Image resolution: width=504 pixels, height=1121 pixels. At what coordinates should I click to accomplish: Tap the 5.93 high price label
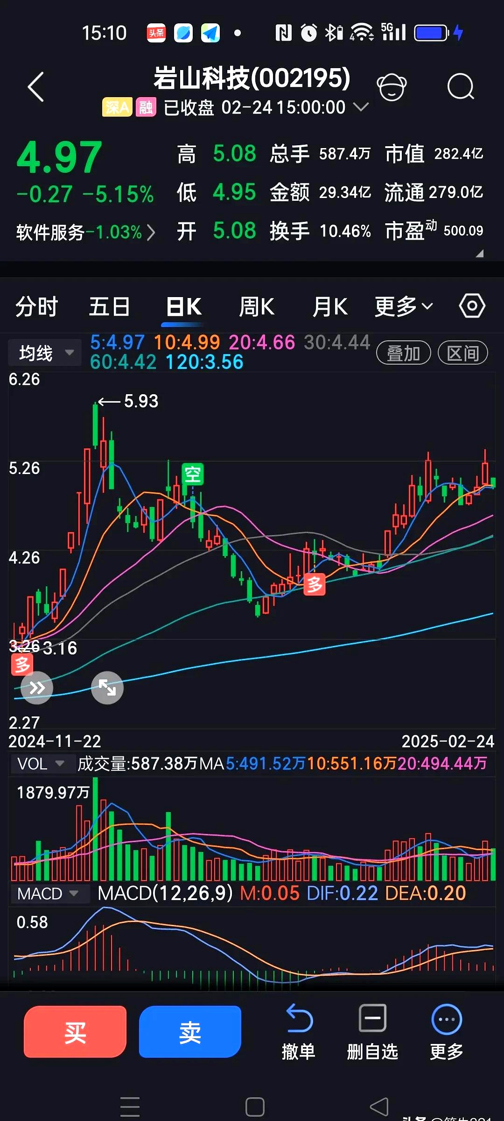(141, 401)
